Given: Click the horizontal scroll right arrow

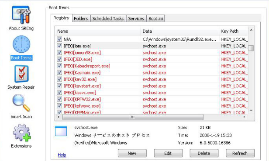Looking at the screenshot, I should (x=244, y=117).
